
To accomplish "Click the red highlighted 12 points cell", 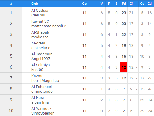I will click(x=124, y=67).
